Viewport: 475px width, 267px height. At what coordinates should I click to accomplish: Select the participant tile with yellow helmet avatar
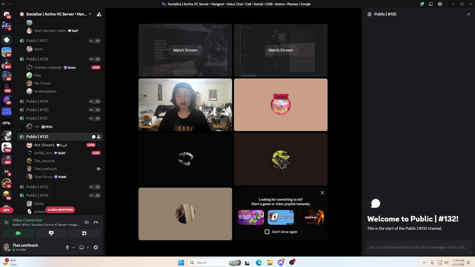pos(281,159)
